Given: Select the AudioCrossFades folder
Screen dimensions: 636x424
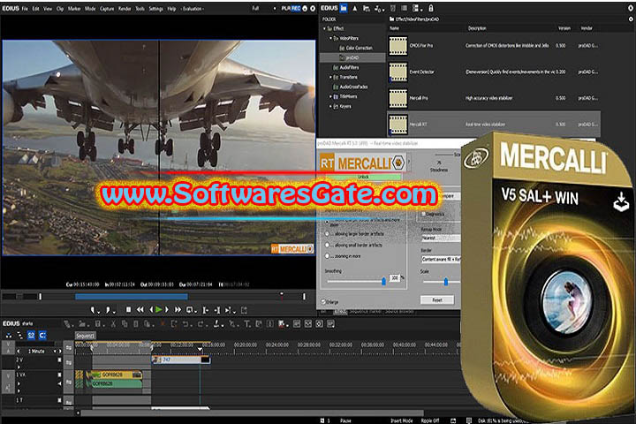Looking at the screenshot, I should [x=351, y=87].
